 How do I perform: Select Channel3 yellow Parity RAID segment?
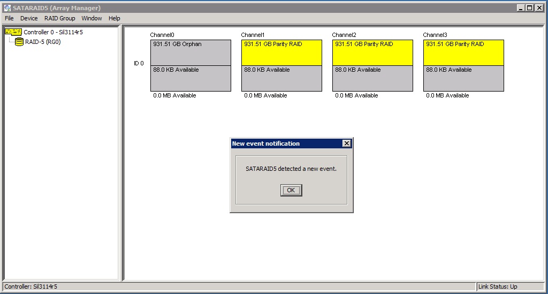(x=464, y=53)
